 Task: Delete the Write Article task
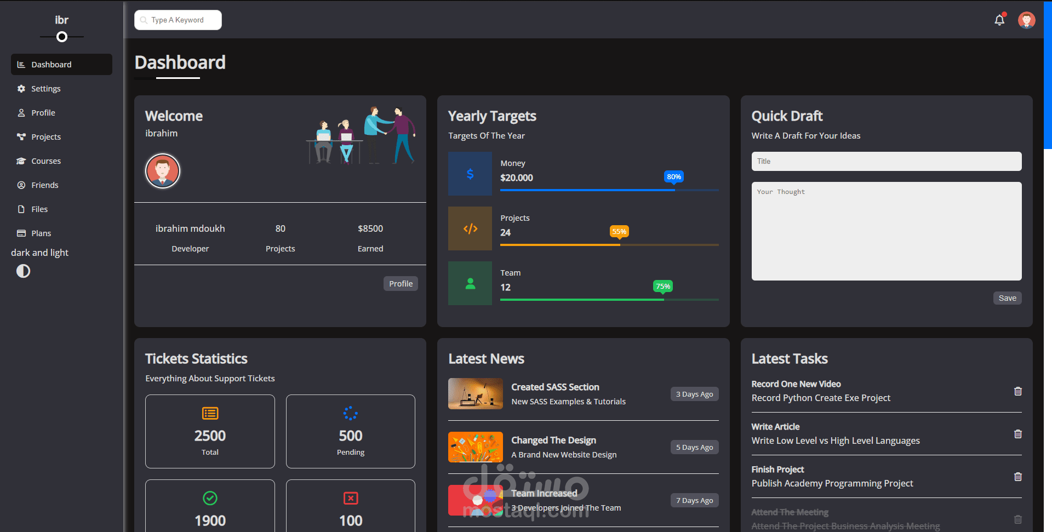[1018, 434]
